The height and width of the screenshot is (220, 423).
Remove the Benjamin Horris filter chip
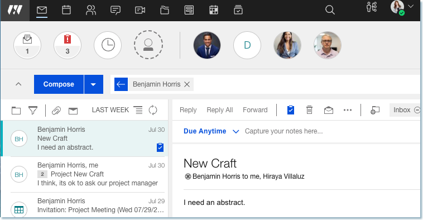point(187,84)
